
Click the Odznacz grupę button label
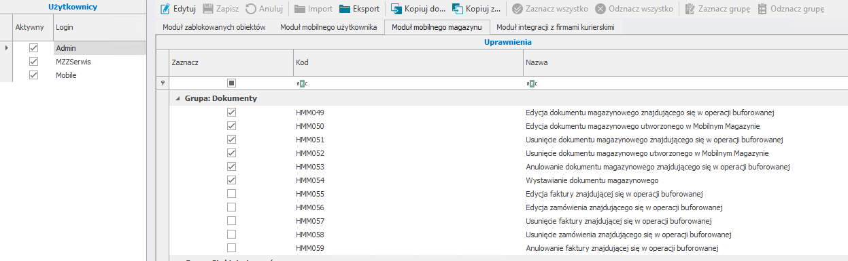[797, 9]
